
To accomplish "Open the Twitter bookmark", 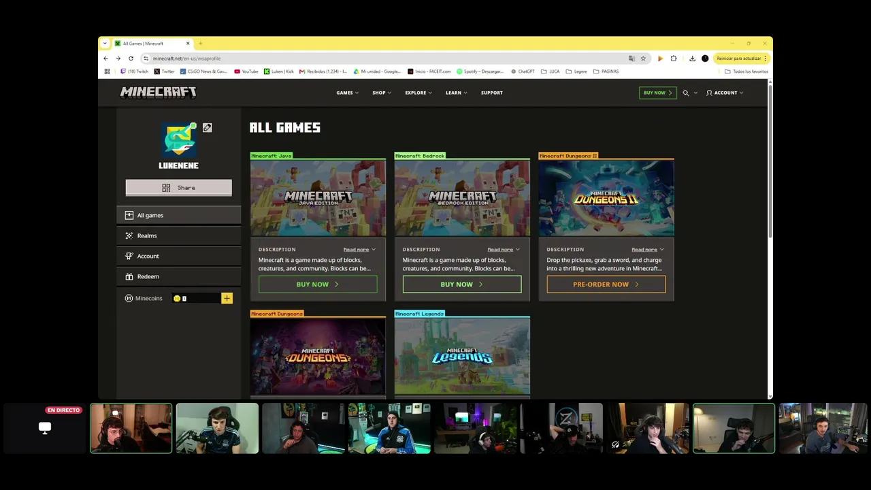I will pyautogui.click(x=165, y=71).
